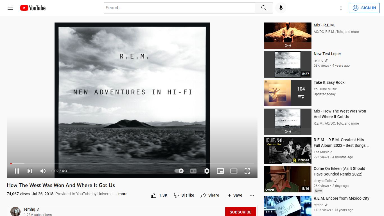Click the Mix thumbnail for How The West
This screenshot has width=384, height=216.
click(x=288, y=122)
